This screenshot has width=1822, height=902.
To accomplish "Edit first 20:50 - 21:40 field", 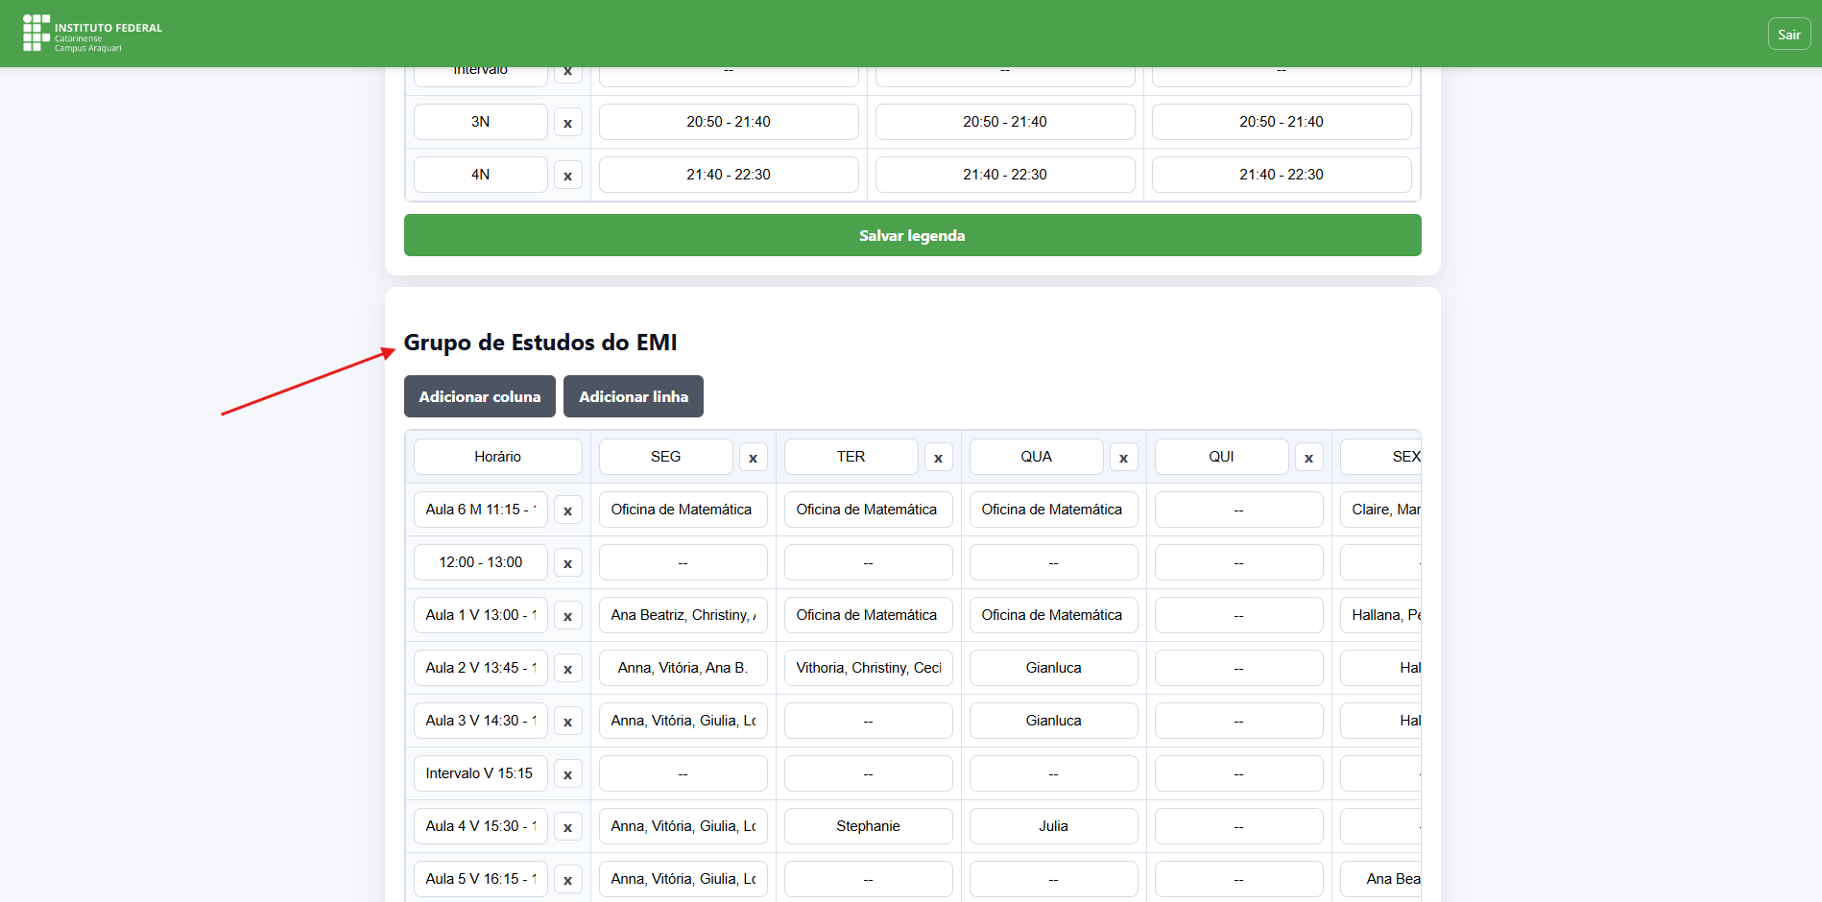I will [729, 122].
